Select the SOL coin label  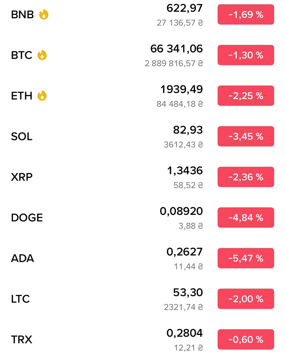coord(22,137)
